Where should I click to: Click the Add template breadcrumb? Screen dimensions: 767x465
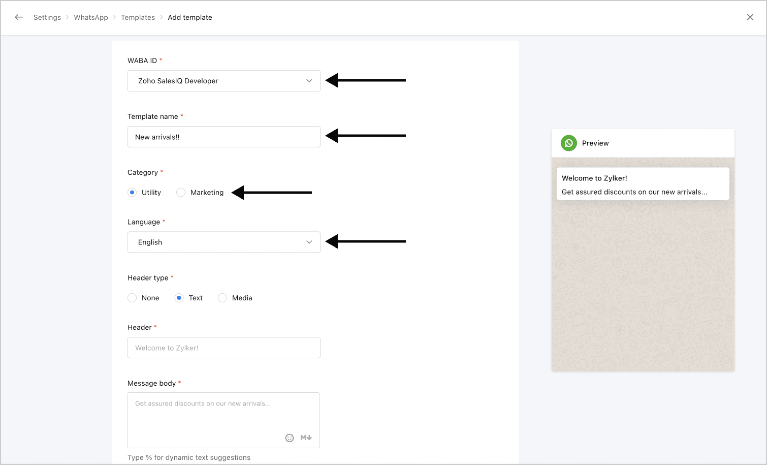pos(190,17)
